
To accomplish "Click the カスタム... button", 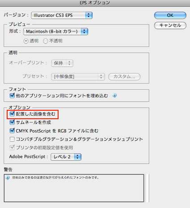I will tap(124, 77).
